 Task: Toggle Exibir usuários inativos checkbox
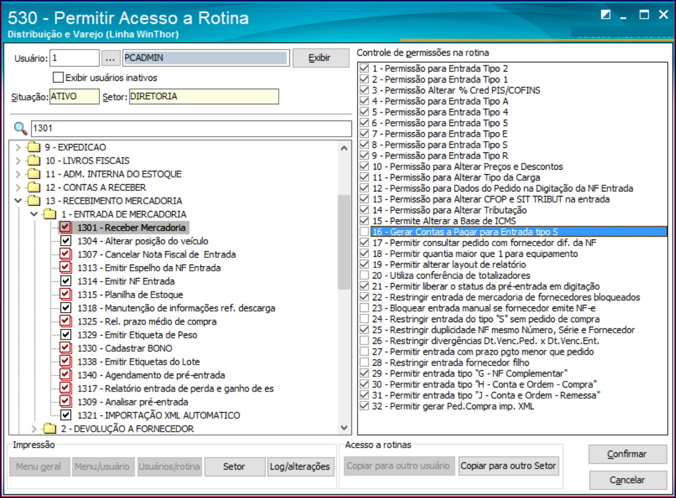[58, 78]
